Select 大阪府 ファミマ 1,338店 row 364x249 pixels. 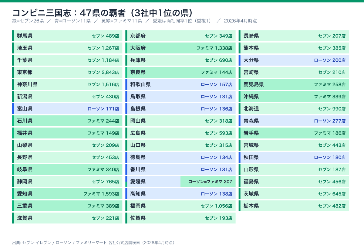(180, 48)
